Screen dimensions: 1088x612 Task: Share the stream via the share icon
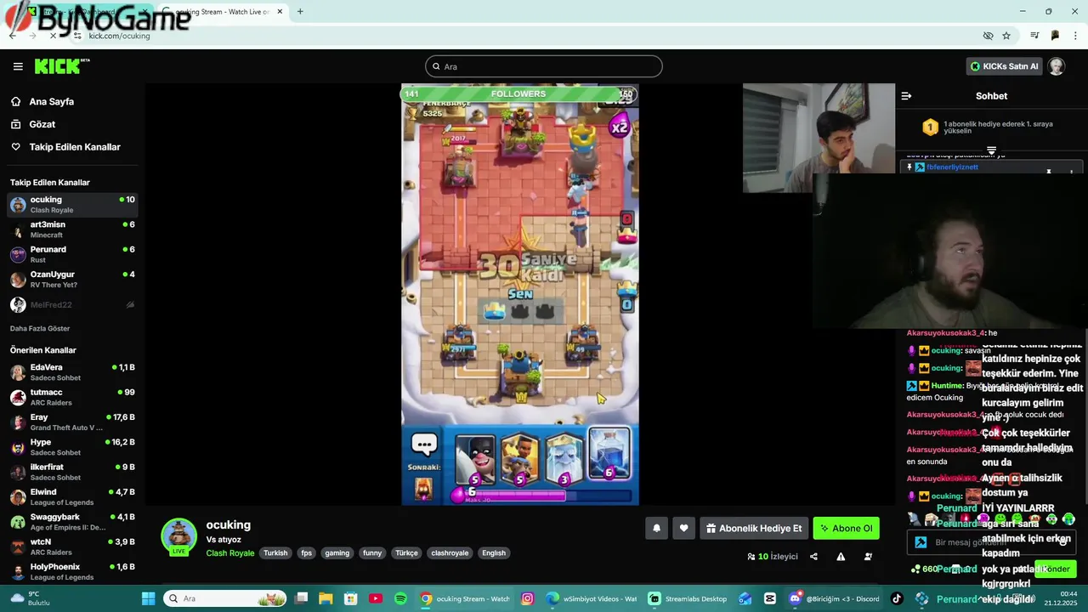[813, 557]
